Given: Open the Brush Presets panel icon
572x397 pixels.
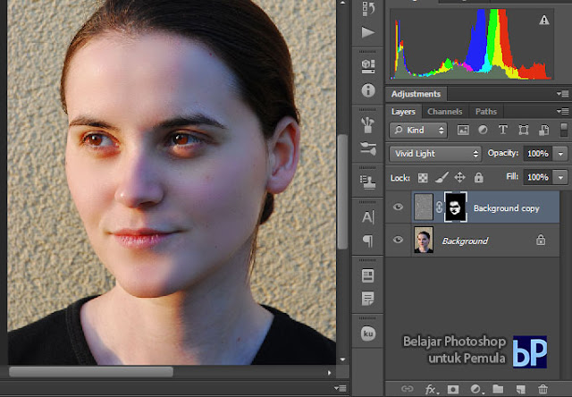Looking at the screenshot, I should click(368, 125).
